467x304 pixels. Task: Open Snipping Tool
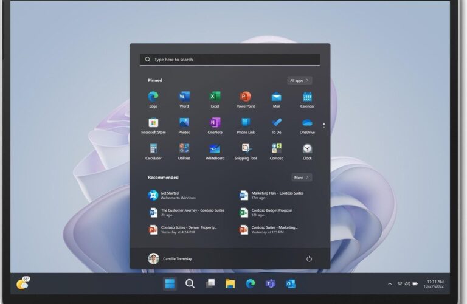click(x=246, y=151)
